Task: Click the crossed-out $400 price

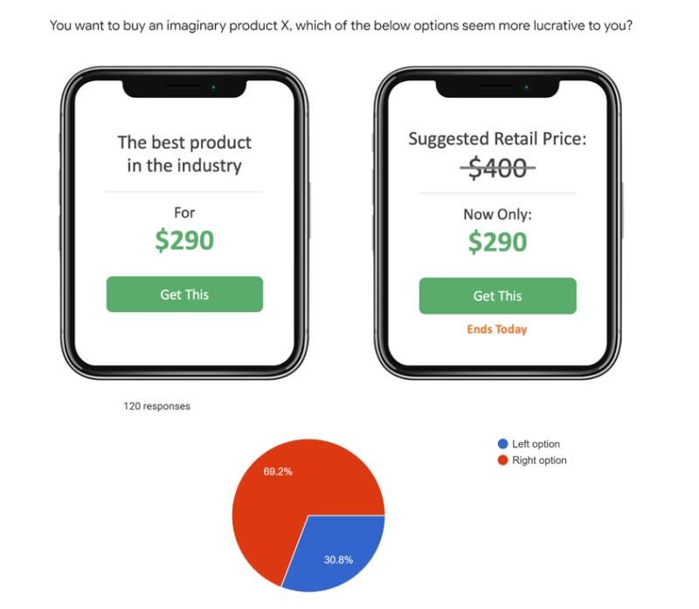Action: click(x=497, y=168)
